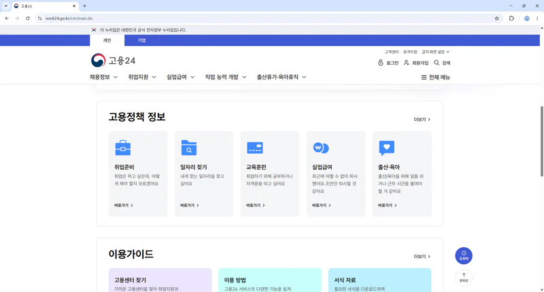Open browser extensions puzzle icon

pos(511,18)
